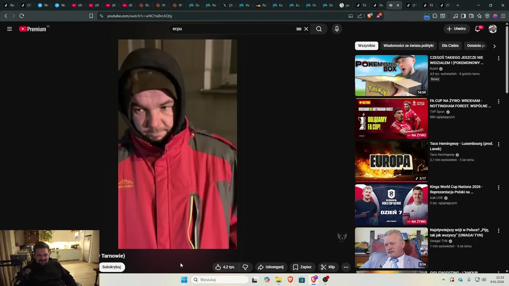The height and width of the screenshot is (286, 509).
Task: Open Kings World Cup Nations thumbnail
Action: tap(391, 205)
